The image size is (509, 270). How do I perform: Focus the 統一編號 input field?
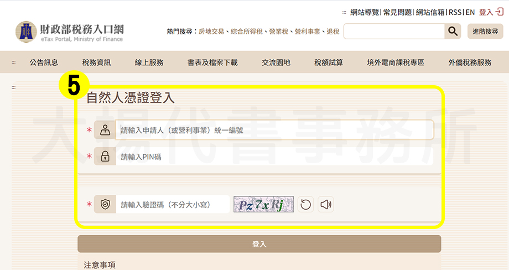pyautogui.click(x=274, y=131)
